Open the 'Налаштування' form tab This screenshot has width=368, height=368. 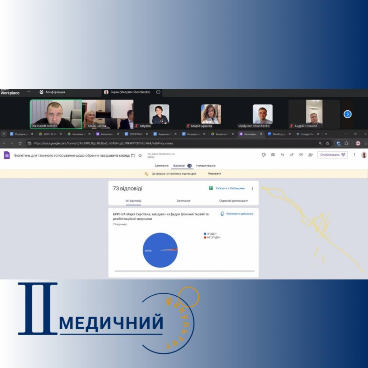206,166
